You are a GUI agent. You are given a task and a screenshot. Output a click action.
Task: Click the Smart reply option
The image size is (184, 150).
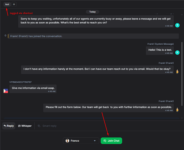click(47, 126)
